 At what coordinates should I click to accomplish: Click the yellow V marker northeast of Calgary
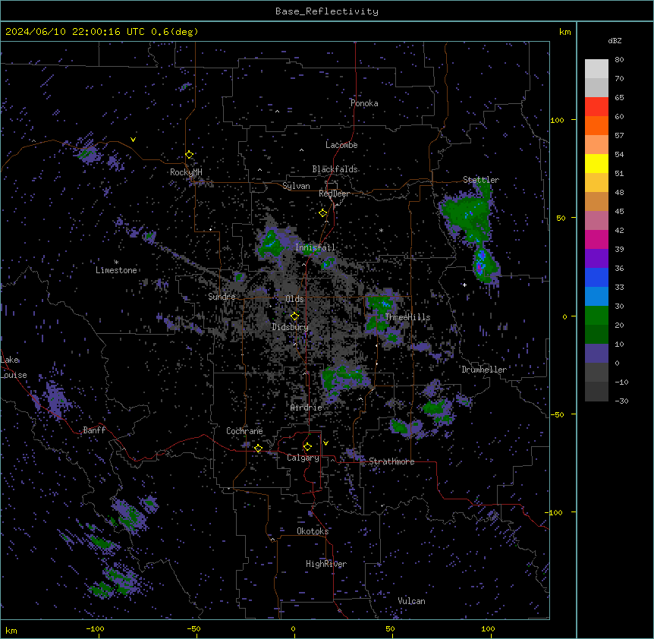[x=325, y=443]
